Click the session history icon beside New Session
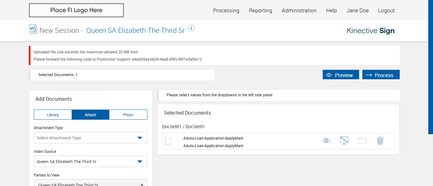 (33, 29)
